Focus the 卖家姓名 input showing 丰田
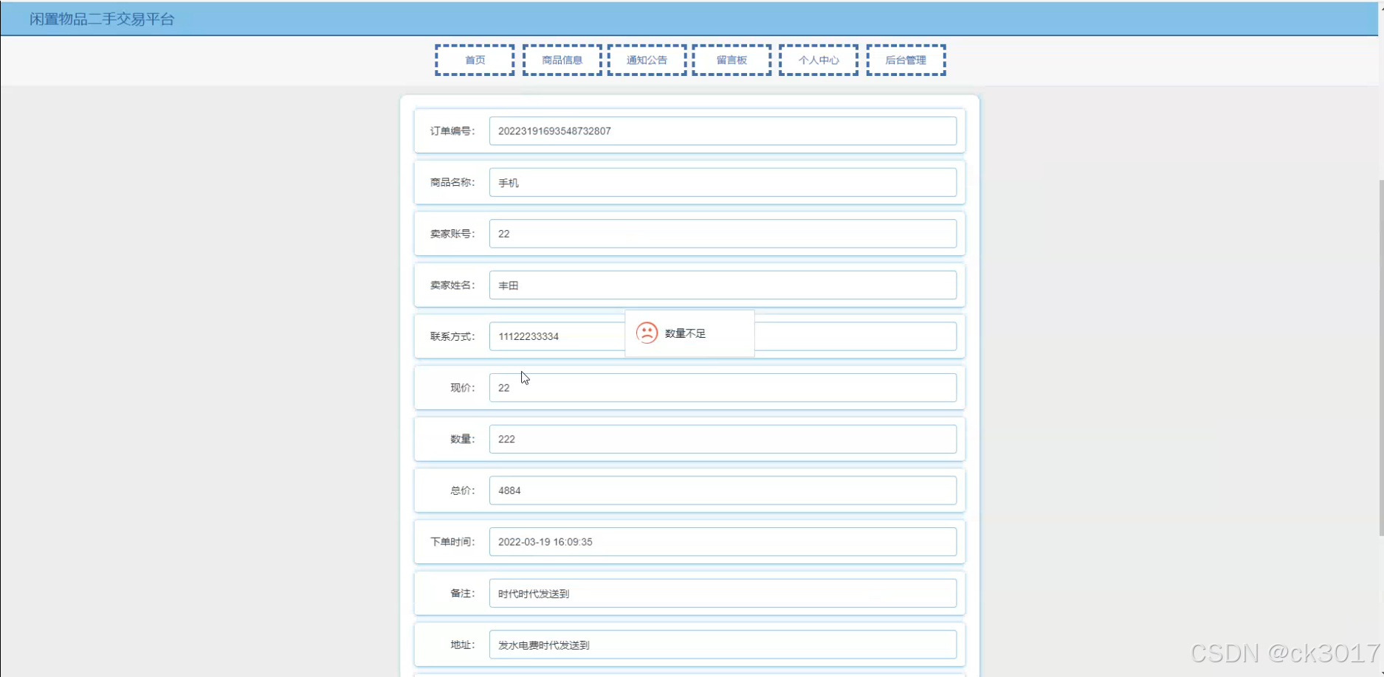Screen dimensions: 1384x677 723,285
